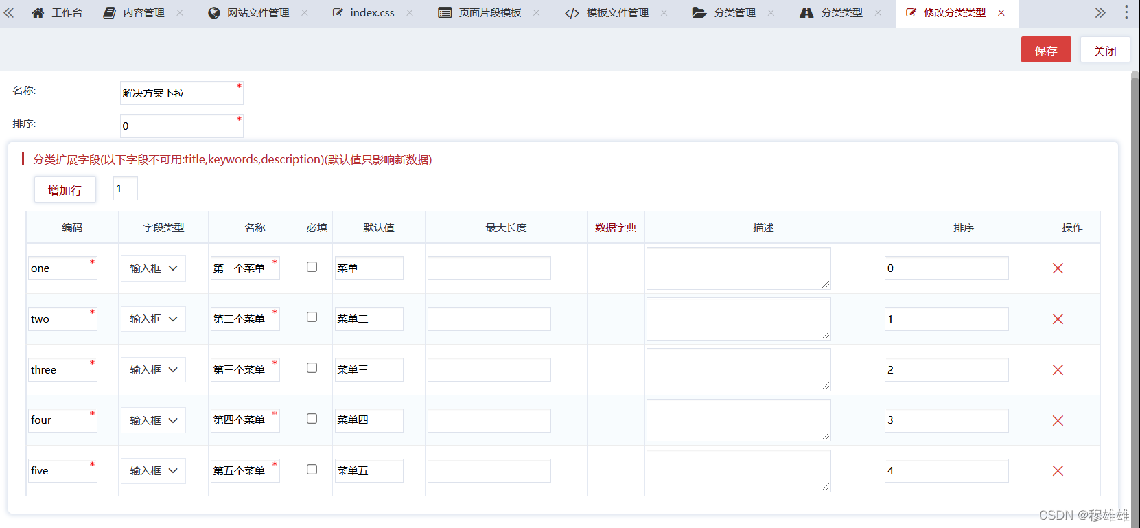Close the 分类类型 tab

(x=879, y=13)
